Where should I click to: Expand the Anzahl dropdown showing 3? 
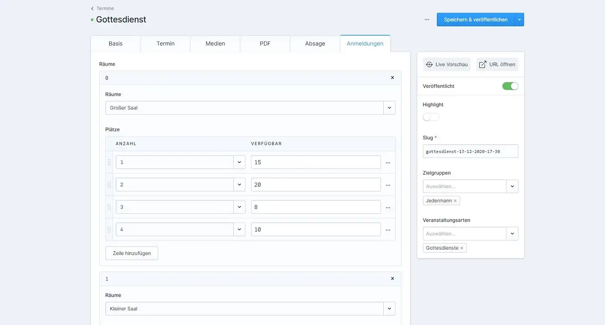(x=239, y=207)
